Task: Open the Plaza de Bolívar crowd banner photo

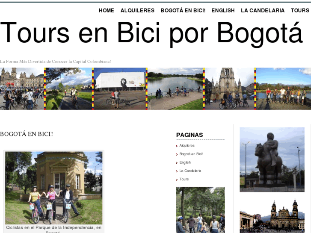Action: (x=22, y=88)
